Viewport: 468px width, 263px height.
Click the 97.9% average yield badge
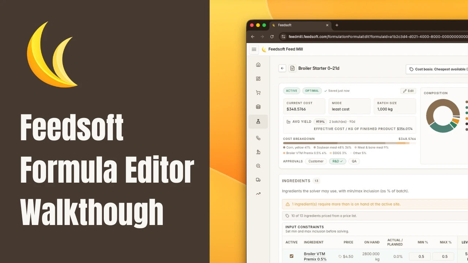(320, 122)
